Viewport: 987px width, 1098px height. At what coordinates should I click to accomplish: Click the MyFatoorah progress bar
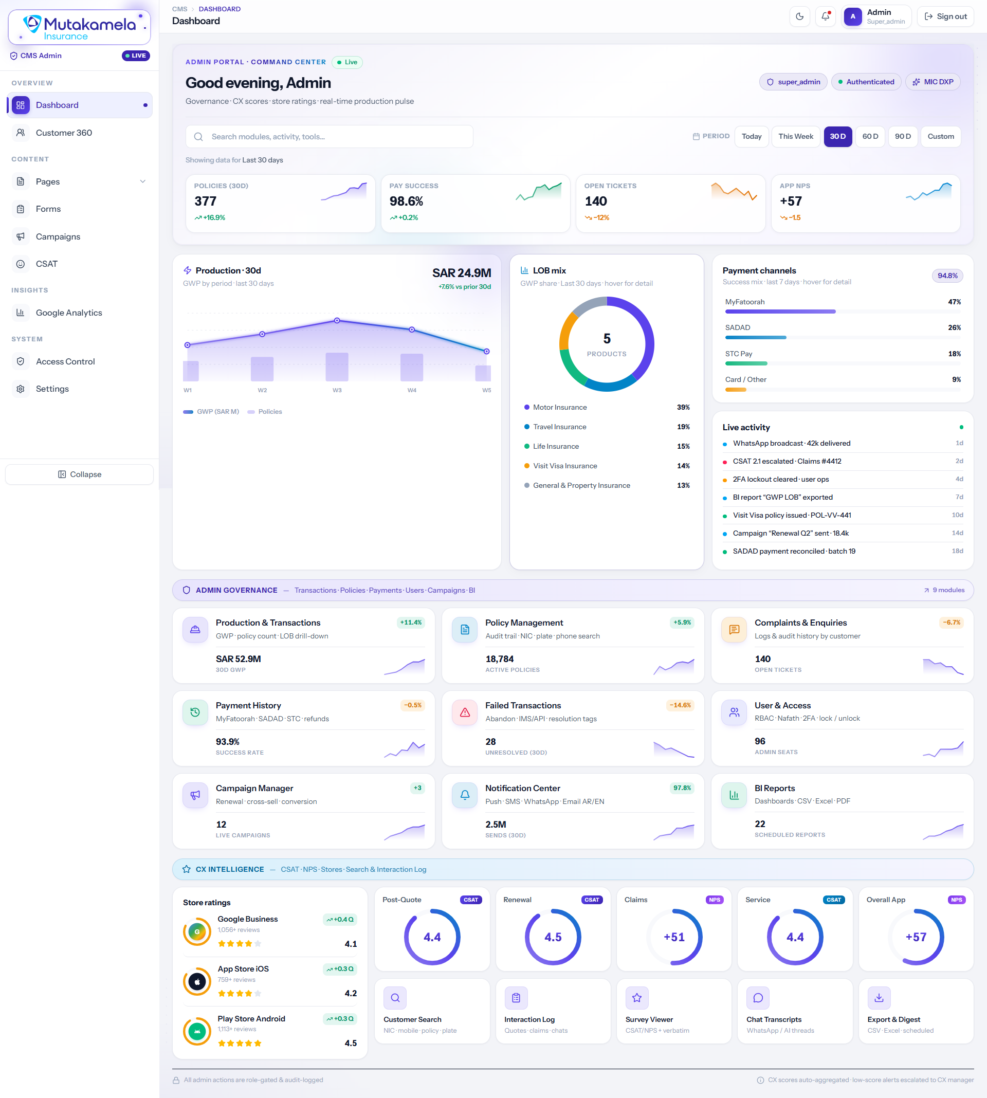(x=843, y=312)
